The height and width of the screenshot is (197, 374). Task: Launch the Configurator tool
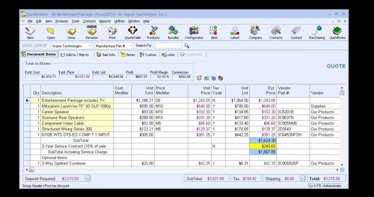[x=194, y=33]
